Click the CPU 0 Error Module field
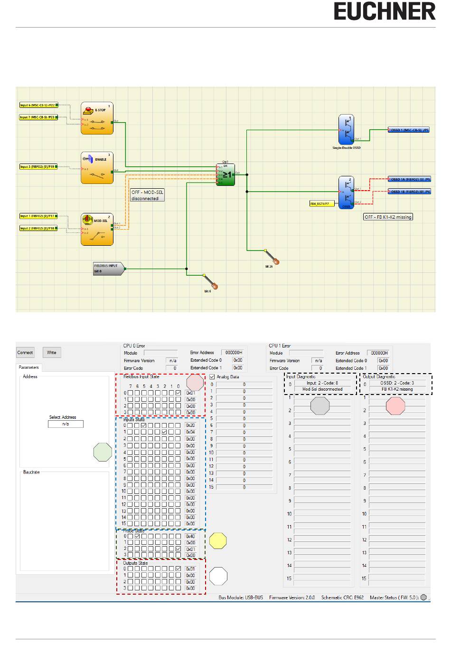Viewport: 451px width, 655px height. [x=160, y=353]
